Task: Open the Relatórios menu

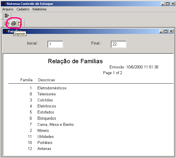Action: pyautogui.click(x=39, y=9)
